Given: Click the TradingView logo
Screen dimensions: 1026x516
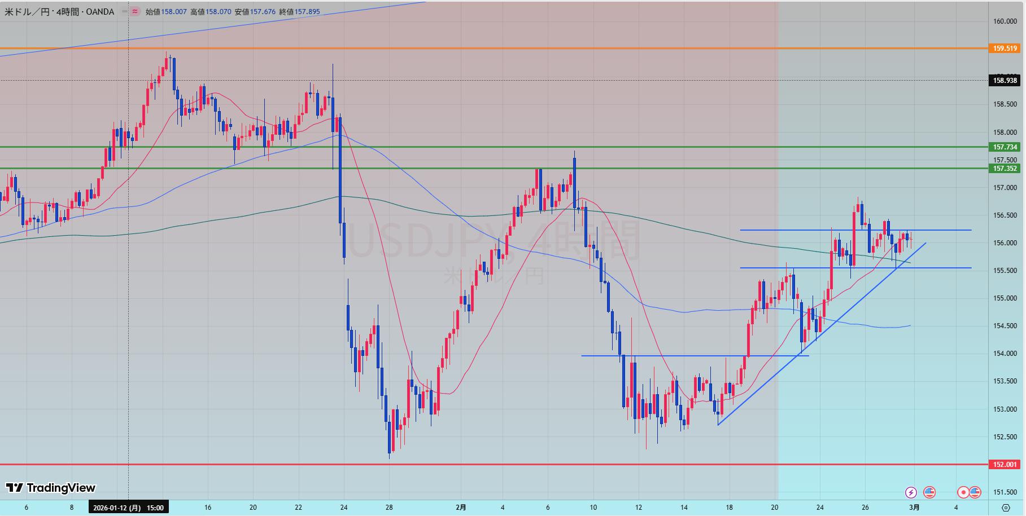Looking at the screenshot, I should [x=51, y=488].
